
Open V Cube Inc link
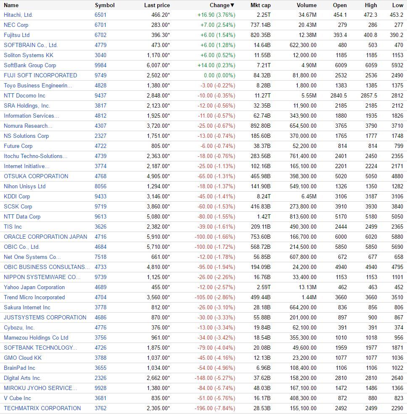pyautogui.click(x=17, y=398)
